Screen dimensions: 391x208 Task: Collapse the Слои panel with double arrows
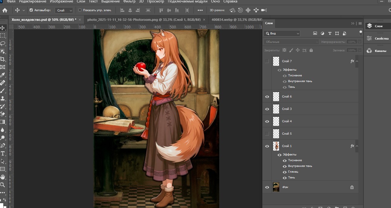tap(353, 23)
